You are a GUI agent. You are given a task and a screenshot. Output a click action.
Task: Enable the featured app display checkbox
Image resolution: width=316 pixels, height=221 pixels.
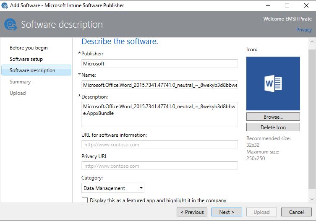[x=85, y=200]
